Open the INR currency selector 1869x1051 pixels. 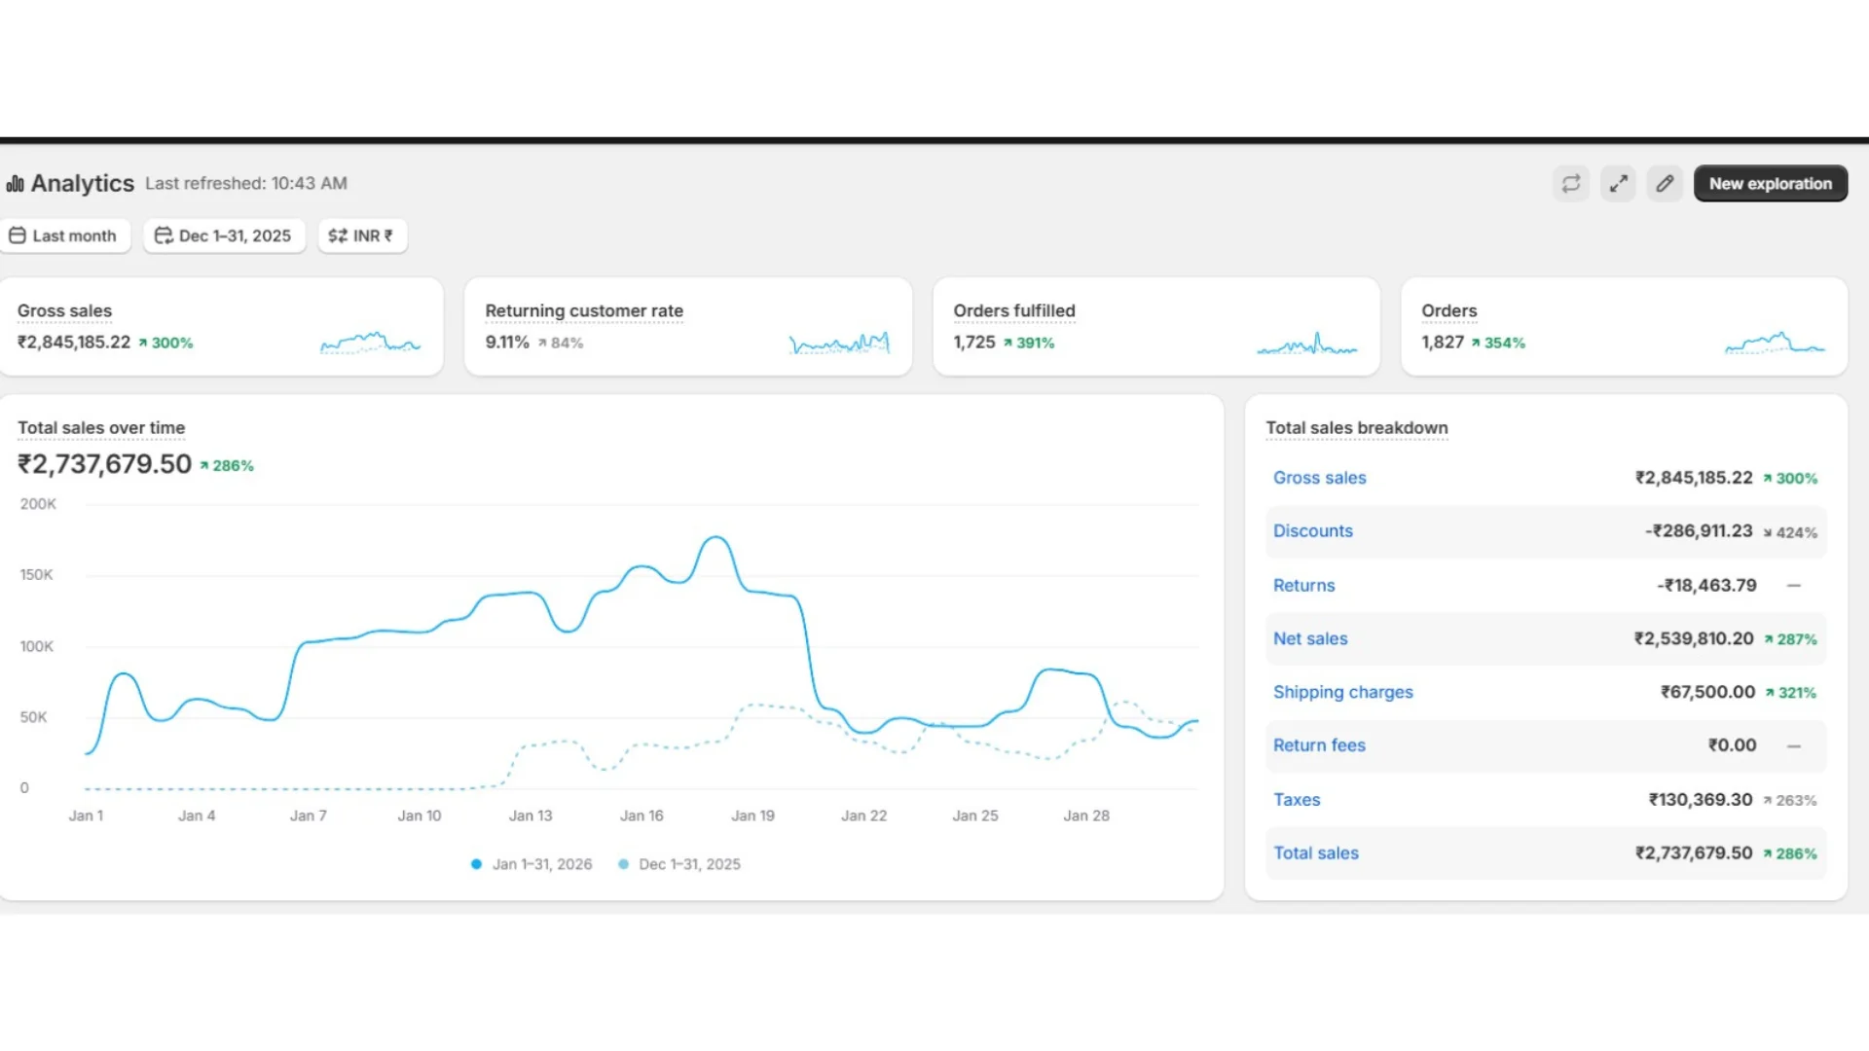point(361,236)
